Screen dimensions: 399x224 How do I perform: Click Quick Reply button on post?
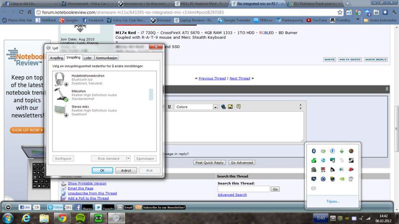[x=376, y=59]
